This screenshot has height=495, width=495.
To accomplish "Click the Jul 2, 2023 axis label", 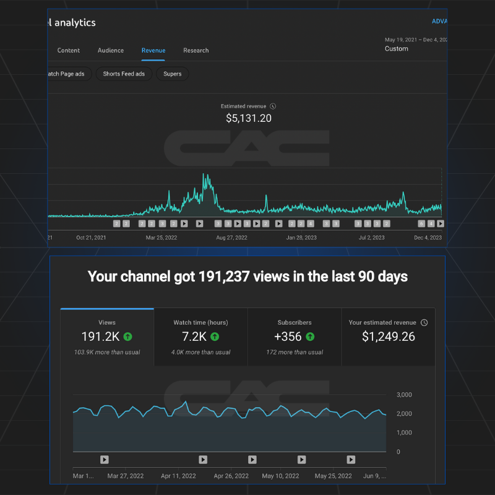I will pyautogui.click(x=372, y=238).
